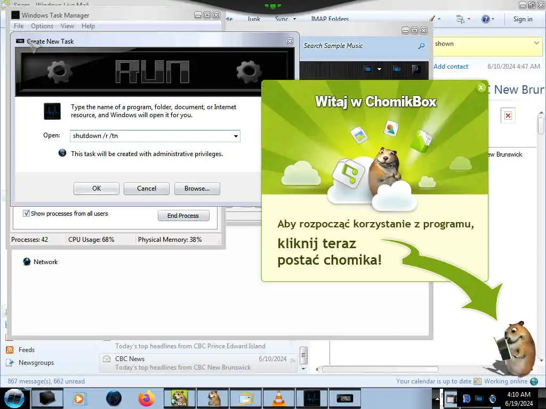Click the taskbar clock showing 4:10 AM
Image resolution: width=546 pixels, height=409 pixels.
(519, 398)
